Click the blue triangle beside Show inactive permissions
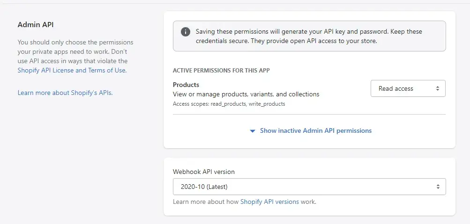 tap(253, 131)
